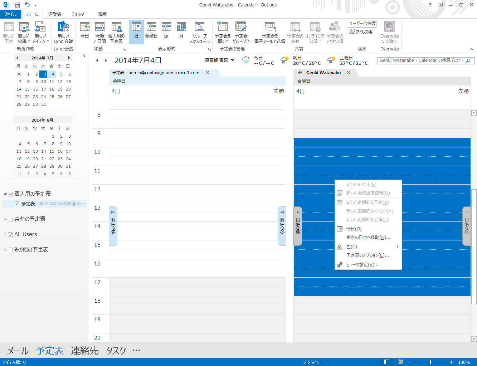Switch to the フォルダー tab
This screenshot has height=366, width=477.
(79, 14)
